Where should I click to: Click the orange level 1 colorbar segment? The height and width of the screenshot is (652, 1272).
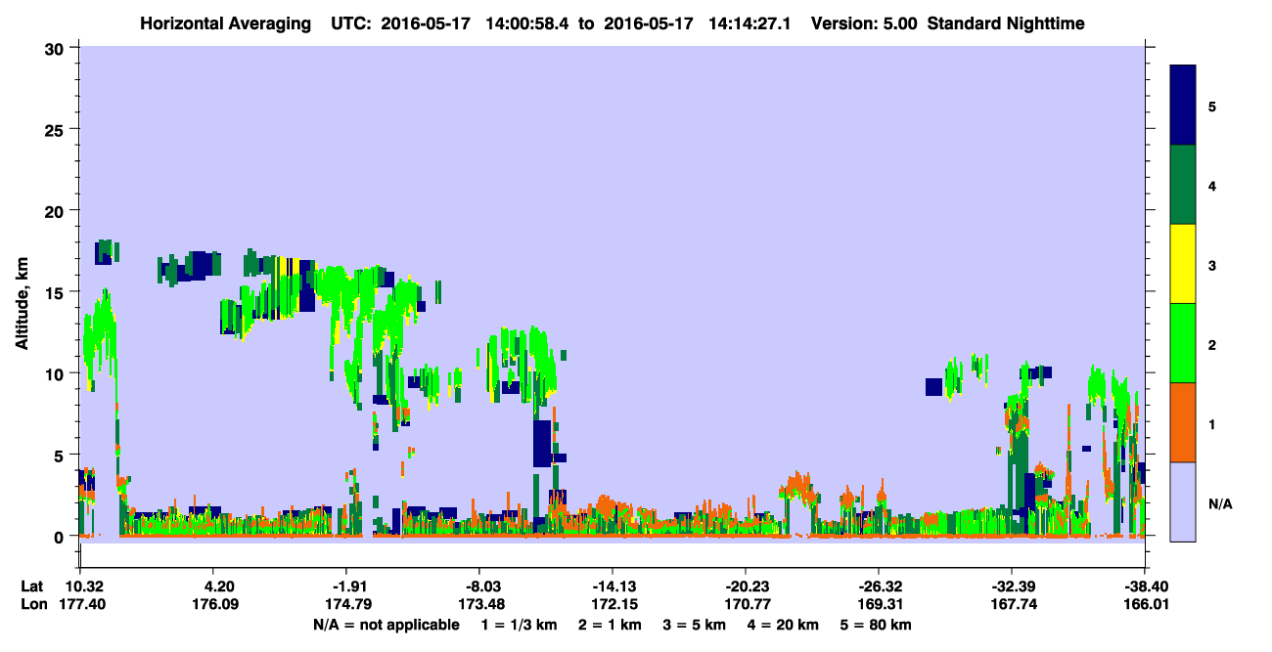tap(1183, 422)
